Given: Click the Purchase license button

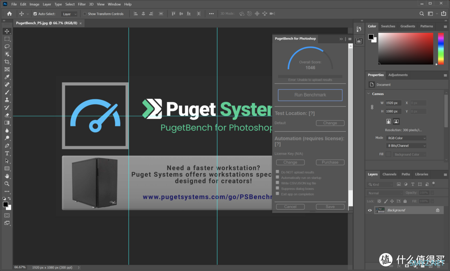Looking at the screenshot, I should click(x=330, y=163).
